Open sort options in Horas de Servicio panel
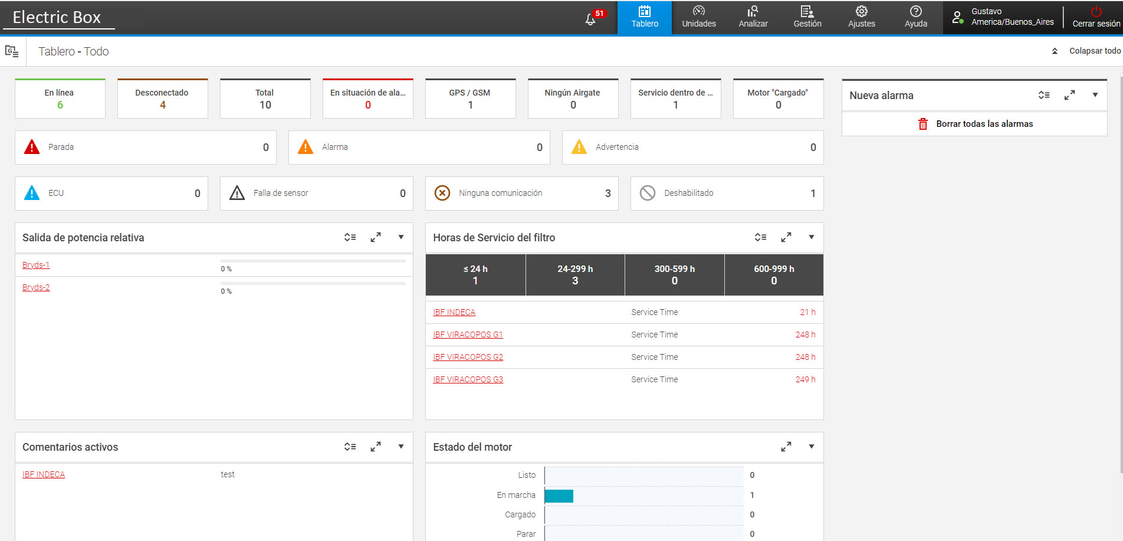The width and height of the screenshot is (1123, 541). [x=760, y=237]
